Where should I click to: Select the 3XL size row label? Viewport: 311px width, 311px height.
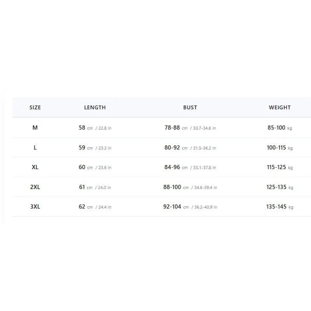(x=35, y=207)
